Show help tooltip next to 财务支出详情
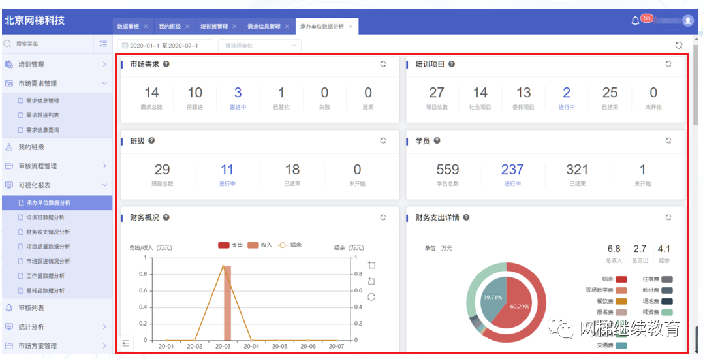703x359 pixels. (x=466, y=217)
